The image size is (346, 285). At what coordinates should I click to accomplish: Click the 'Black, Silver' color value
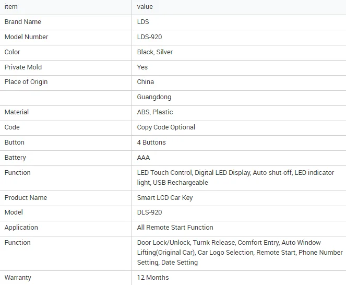pos(155,52)
